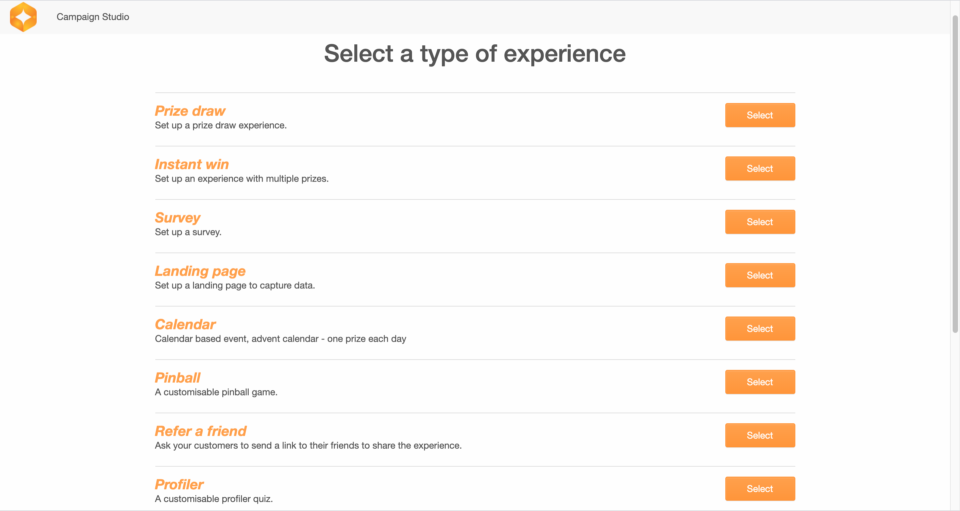
Task: Click the Prize draw heading
Action: (x=190, y=111)
